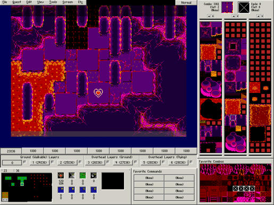Toggle checkbox beside layer 1 (24:36)

(x=52, y=162)
